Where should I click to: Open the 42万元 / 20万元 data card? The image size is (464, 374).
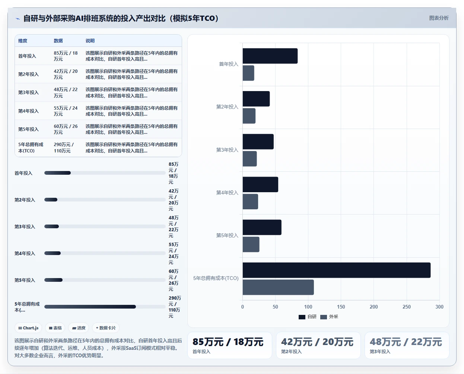[x=318, y=345]
